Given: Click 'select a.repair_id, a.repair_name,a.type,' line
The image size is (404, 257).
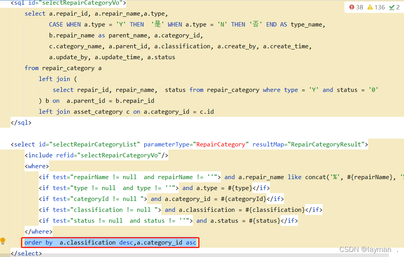Looking at the screenshot, I should click(x=96, y=14).
